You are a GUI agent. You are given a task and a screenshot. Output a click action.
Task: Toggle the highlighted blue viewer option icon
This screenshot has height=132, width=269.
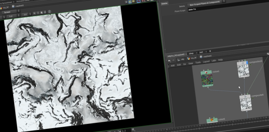(130, 2)
